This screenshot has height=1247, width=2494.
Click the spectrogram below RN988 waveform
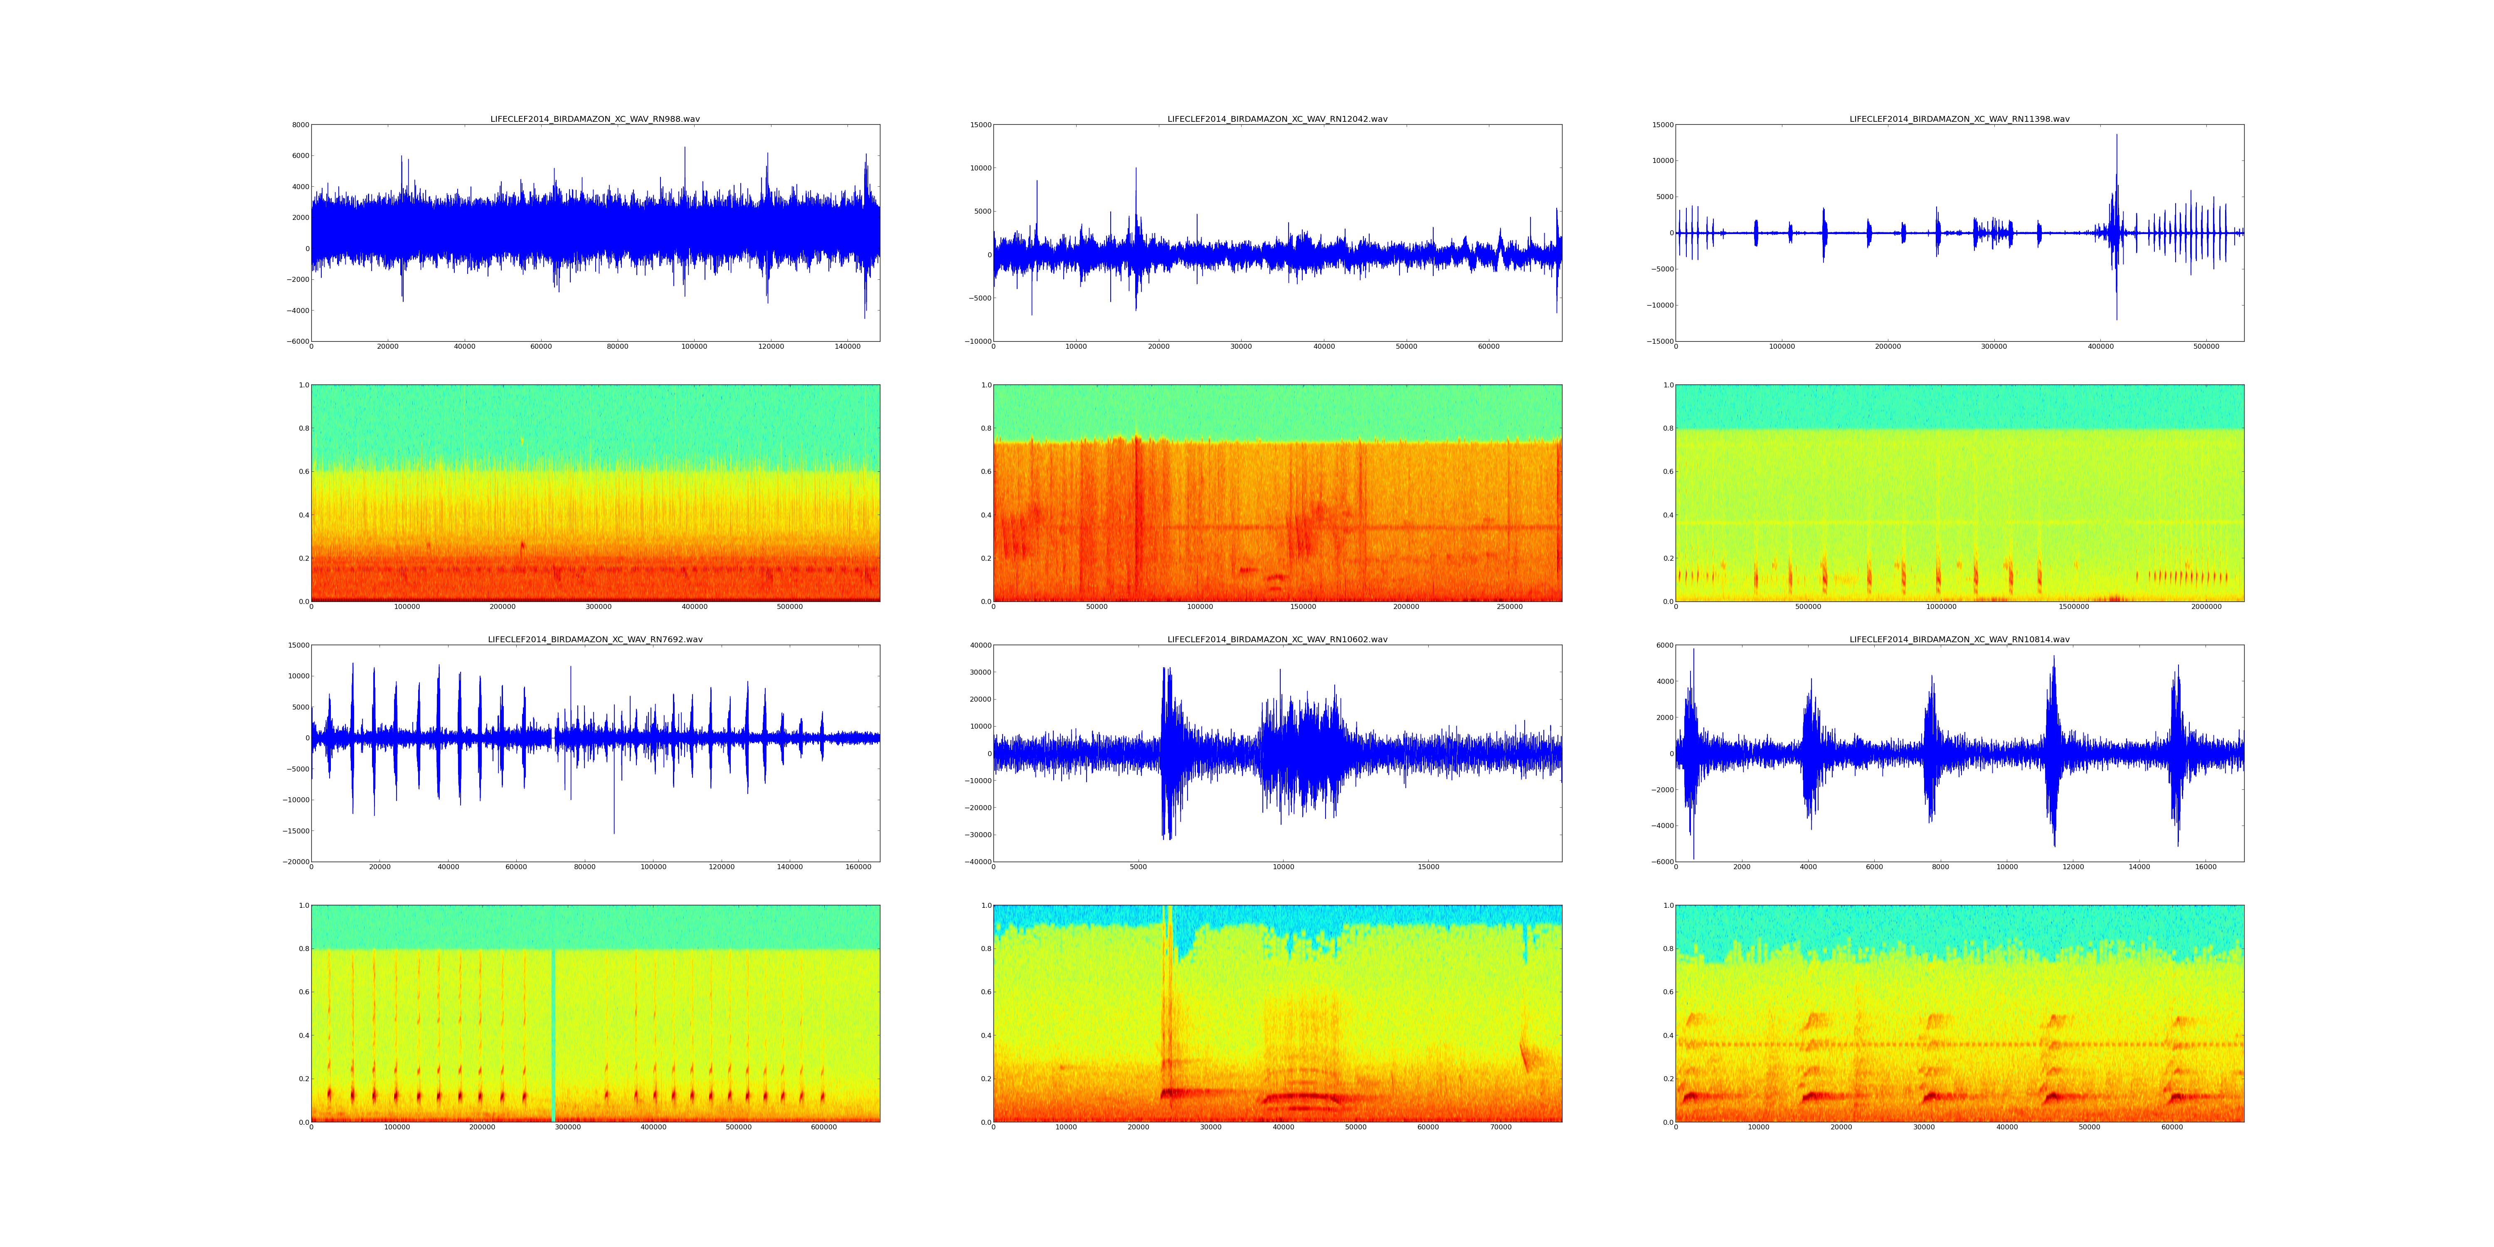click(594, 493)
